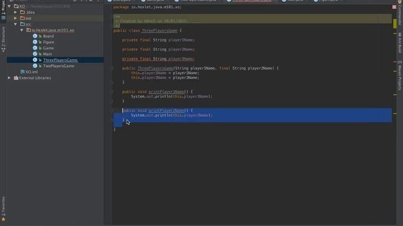Click the Main runnable class icon
Screen dimensions: 403x226
(x=35, y=54)
